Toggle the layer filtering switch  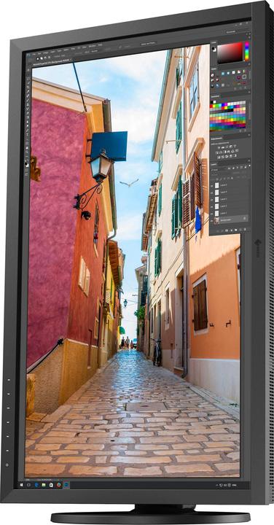coord(249,166)
